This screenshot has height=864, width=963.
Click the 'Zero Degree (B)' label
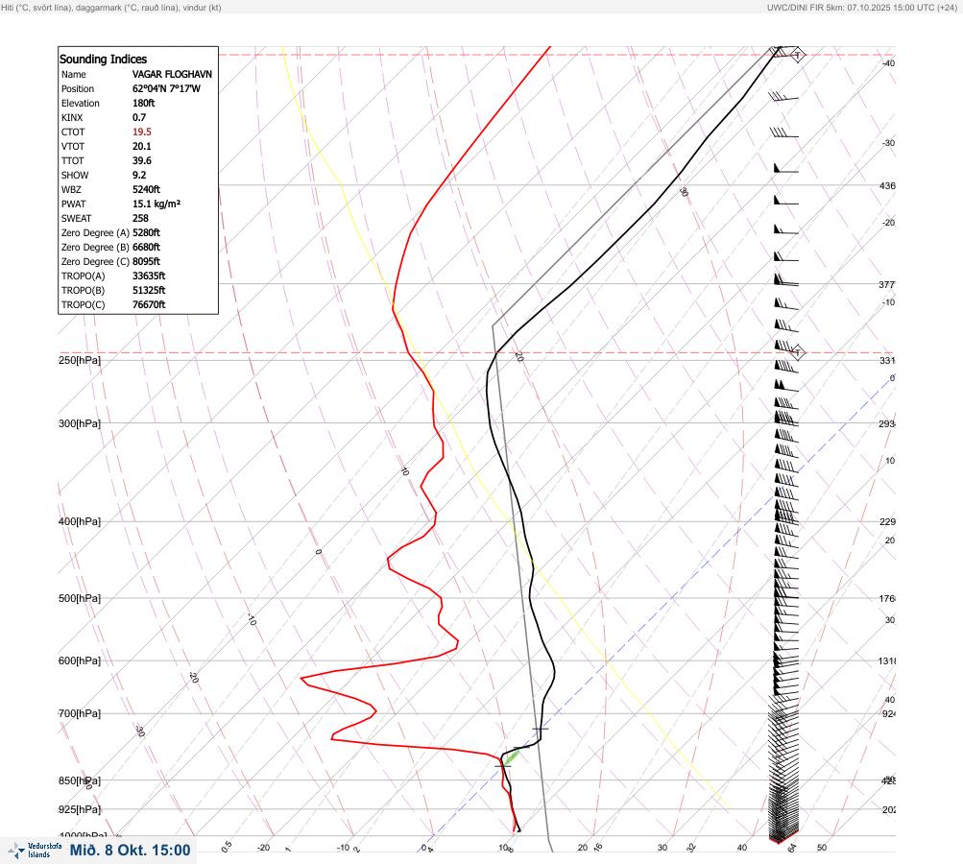point(96,247)
